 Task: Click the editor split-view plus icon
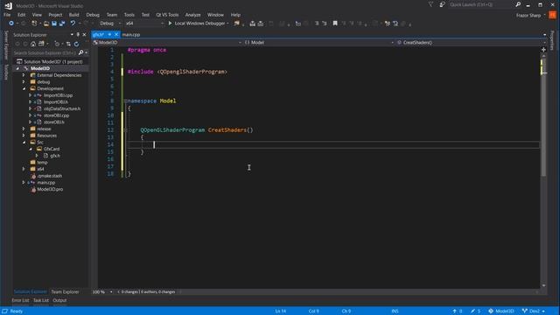543,50
